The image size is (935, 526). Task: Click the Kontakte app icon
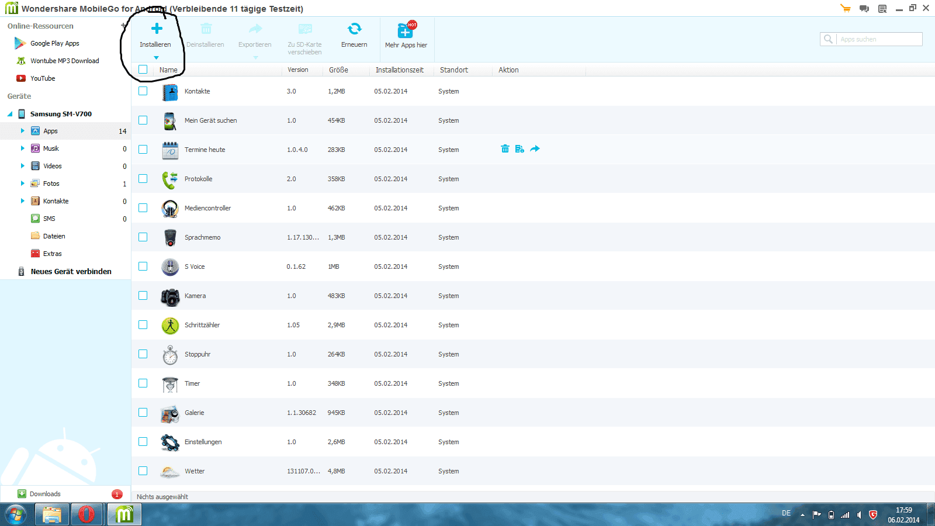(170, 92)
